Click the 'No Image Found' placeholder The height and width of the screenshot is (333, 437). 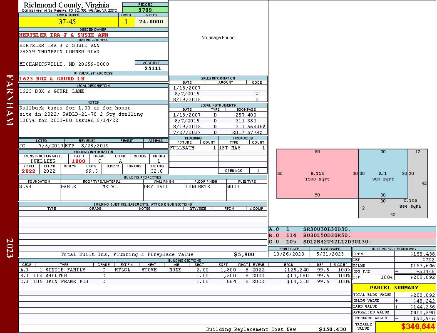(218, 37)
